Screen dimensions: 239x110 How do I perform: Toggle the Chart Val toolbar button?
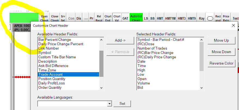tap(117, 18)
